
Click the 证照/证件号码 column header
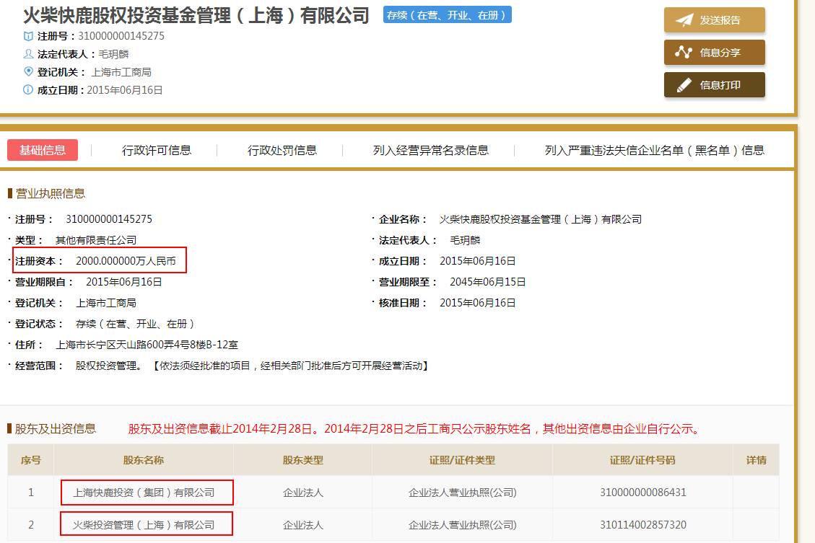642,461
